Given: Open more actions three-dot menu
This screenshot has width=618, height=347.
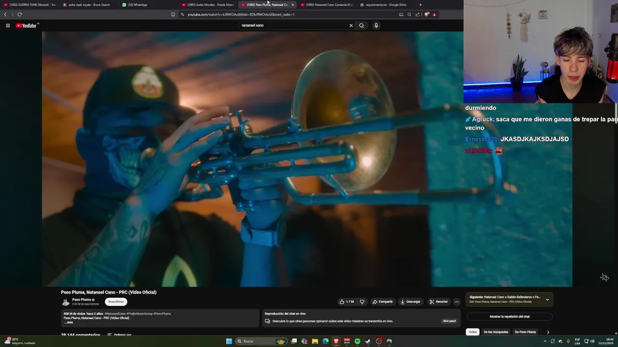Looking at the screenshot, I should pyautogui.click(x=457, y=302).
